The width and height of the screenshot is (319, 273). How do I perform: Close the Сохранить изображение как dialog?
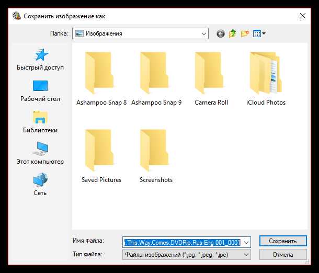(x=303, y=16)
